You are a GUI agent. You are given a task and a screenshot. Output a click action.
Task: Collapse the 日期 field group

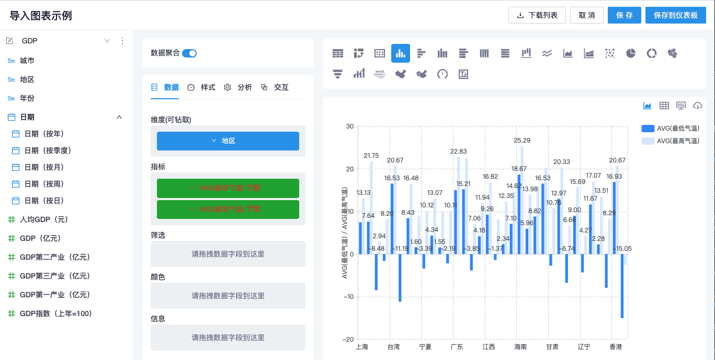(119, 117)
